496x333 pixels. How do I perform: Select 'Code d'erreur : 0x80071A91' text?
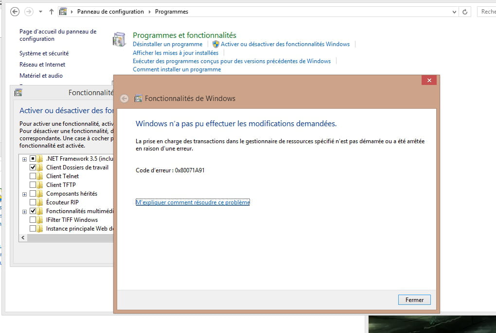(x=170, y=170)
